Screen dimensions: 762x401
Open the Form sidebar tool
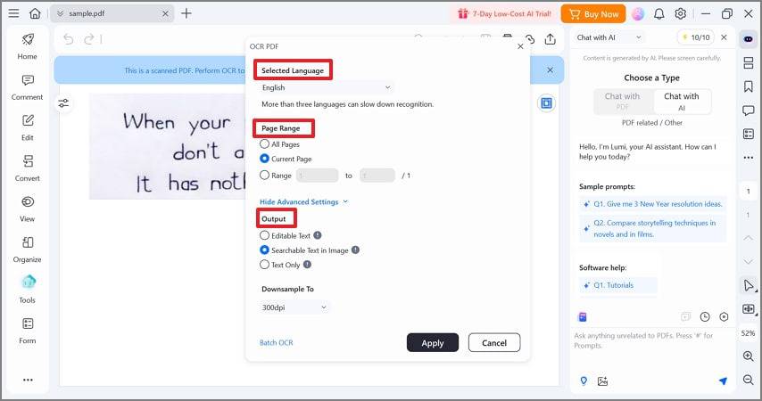click(27, 331)
